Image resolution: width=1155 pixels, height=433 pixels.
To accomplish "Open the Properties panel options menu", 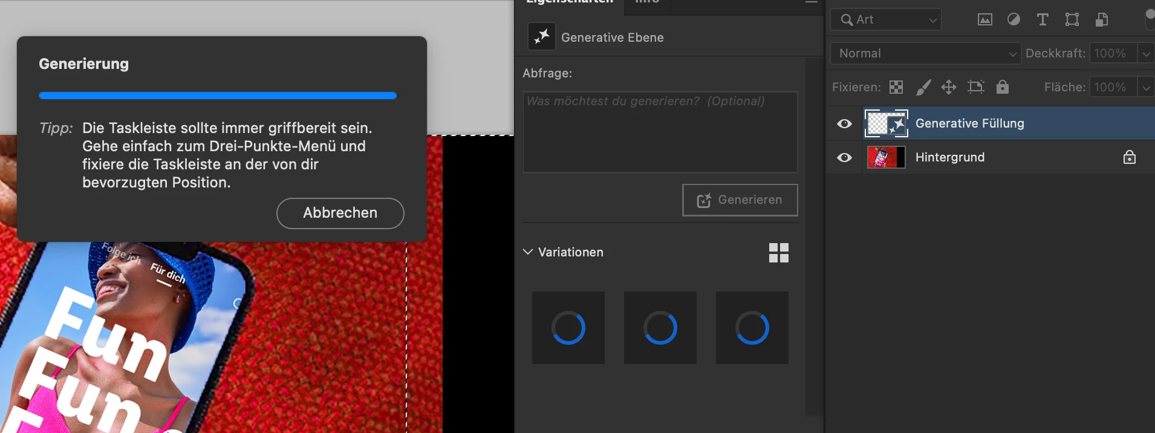I will tap(812, 2).
